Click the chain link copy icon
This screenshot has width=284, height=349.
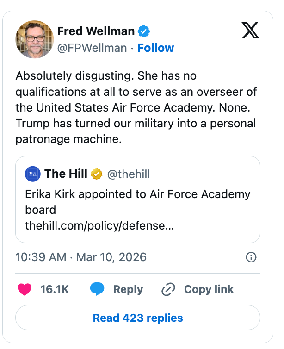167,290
